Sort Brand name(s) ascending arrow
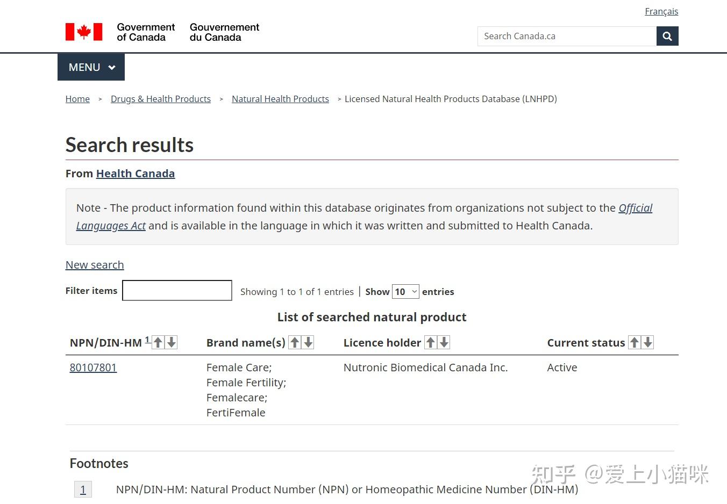 click(x=295, y=342)
